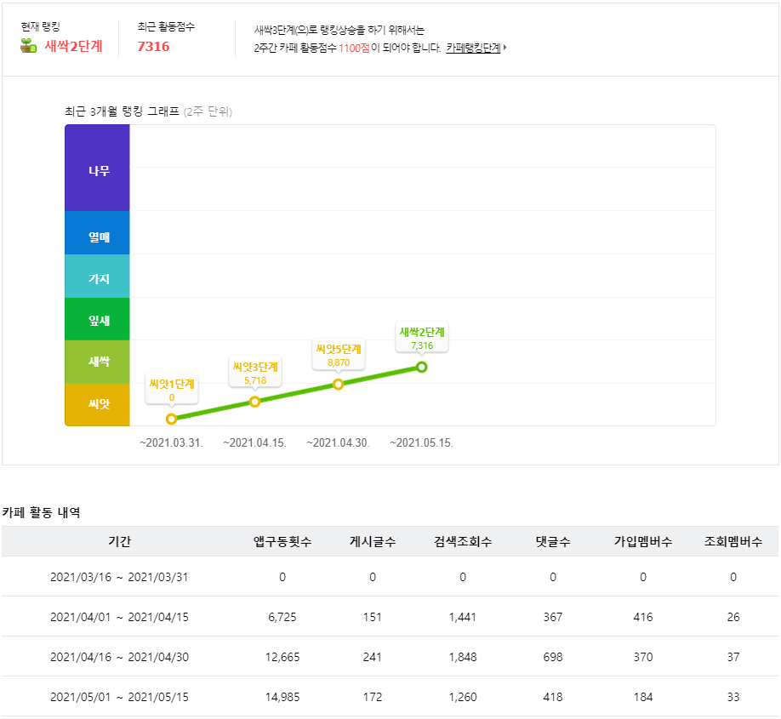Click the 370 joined members cell
Viewport: 781px width, 719px height.
pos(643,657)
